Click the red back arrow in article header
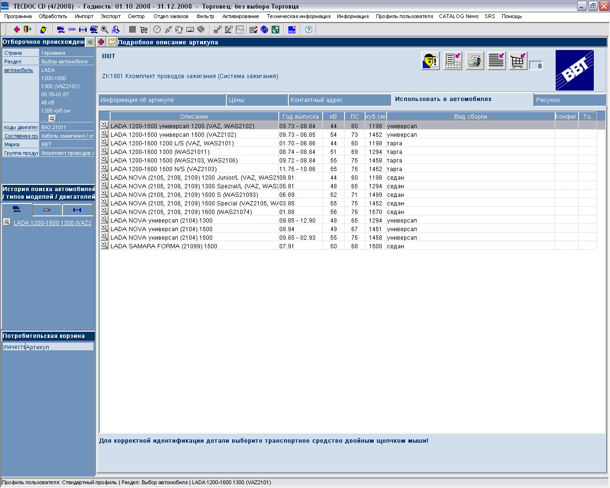Image resolution: width=610 pixels, height=488 pixels. pyautogui.click(x=101, y=42)
